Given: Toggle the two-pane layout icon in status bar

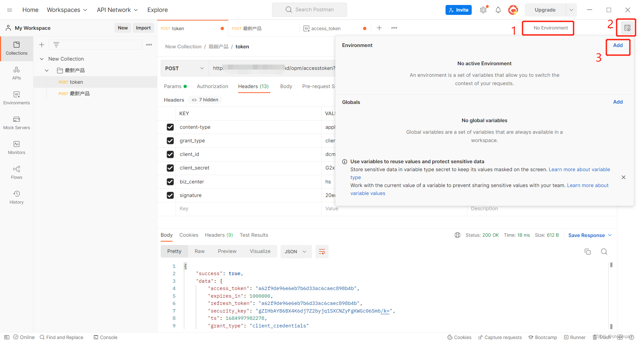Looking at the screenshot, I should [620, 337].
